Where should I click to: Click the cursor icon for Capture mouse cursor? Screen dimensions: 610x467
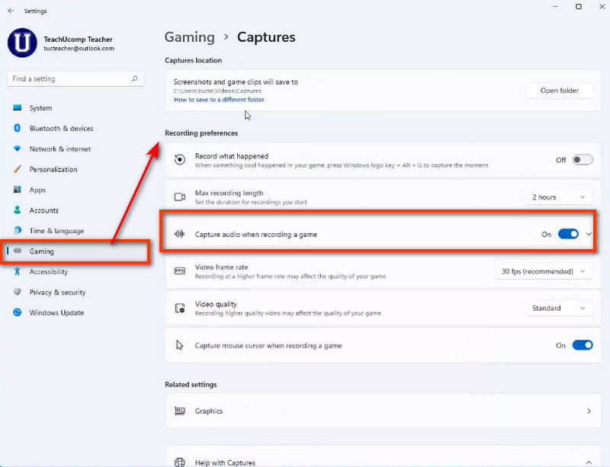pos(179,345)
